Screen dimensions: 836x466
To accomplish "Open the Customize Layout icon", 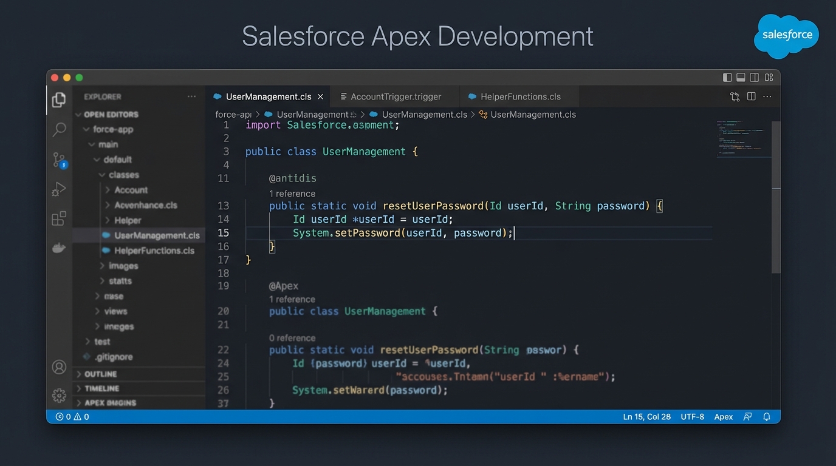I will pos(769,78).
